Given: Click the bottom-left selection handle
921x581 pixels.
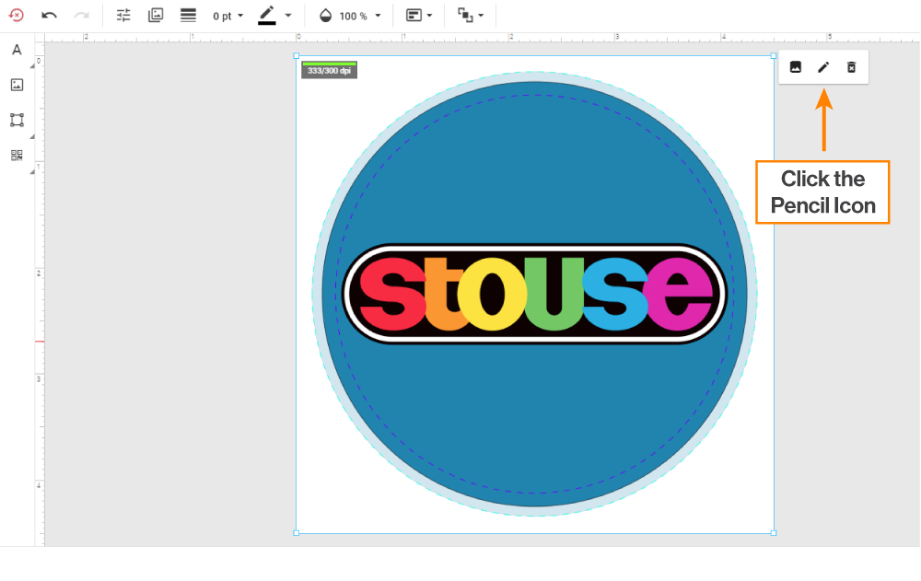Looking at the screenshot, I should coord(296,533).
